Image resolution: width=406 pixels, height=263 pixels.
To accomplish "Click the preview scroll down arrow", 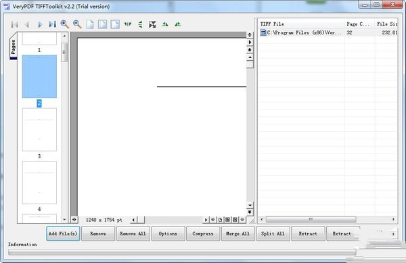I will [x=250, y=205].
